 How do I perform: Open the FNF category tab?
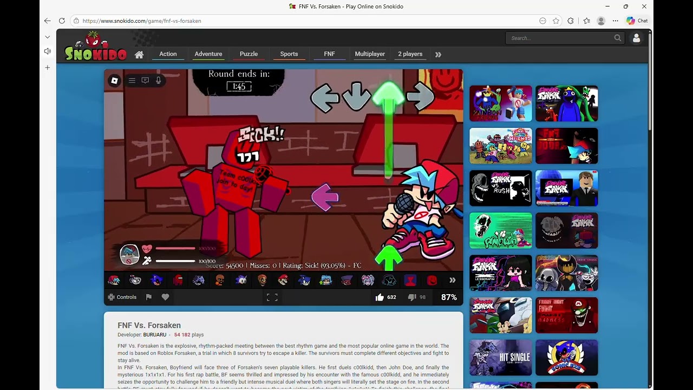click(329, 54)
